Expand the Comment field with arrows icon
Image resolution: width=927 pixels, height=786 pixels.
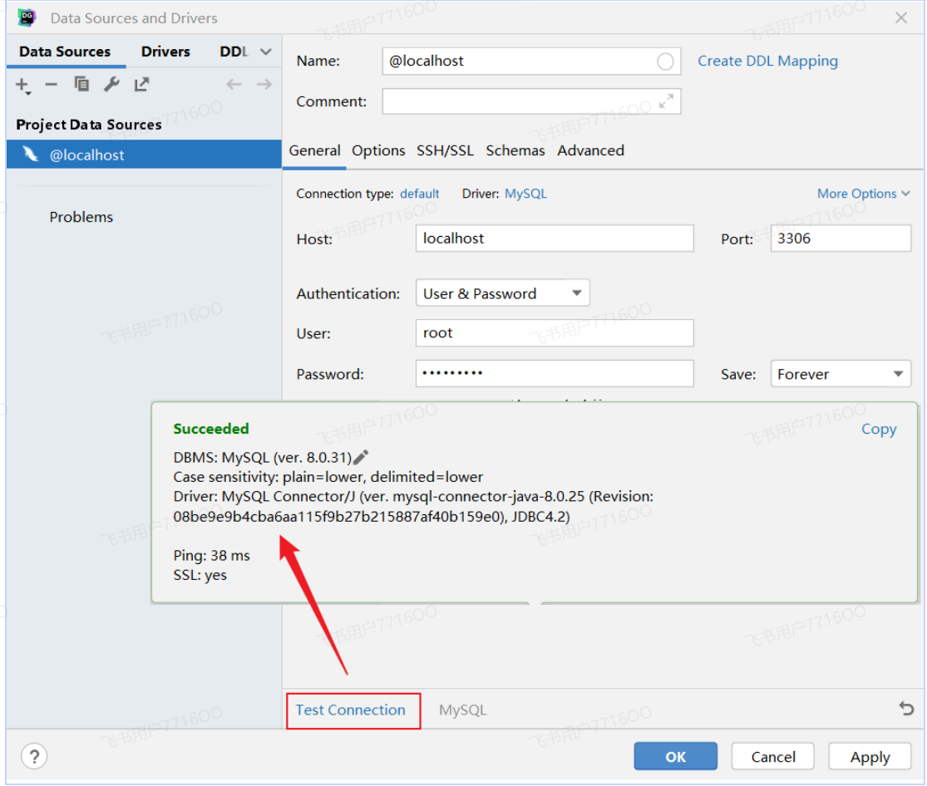pyautogui.click(x=666, y=101)
